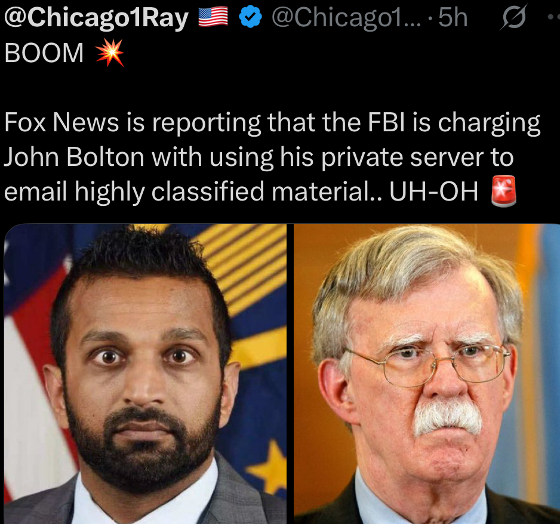Open left photo of bearded man
560x524 pixels.
145,374
